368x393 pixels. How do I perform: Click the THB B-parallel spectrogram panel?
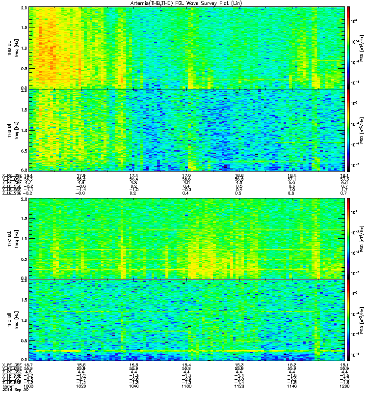click(186, 130)
